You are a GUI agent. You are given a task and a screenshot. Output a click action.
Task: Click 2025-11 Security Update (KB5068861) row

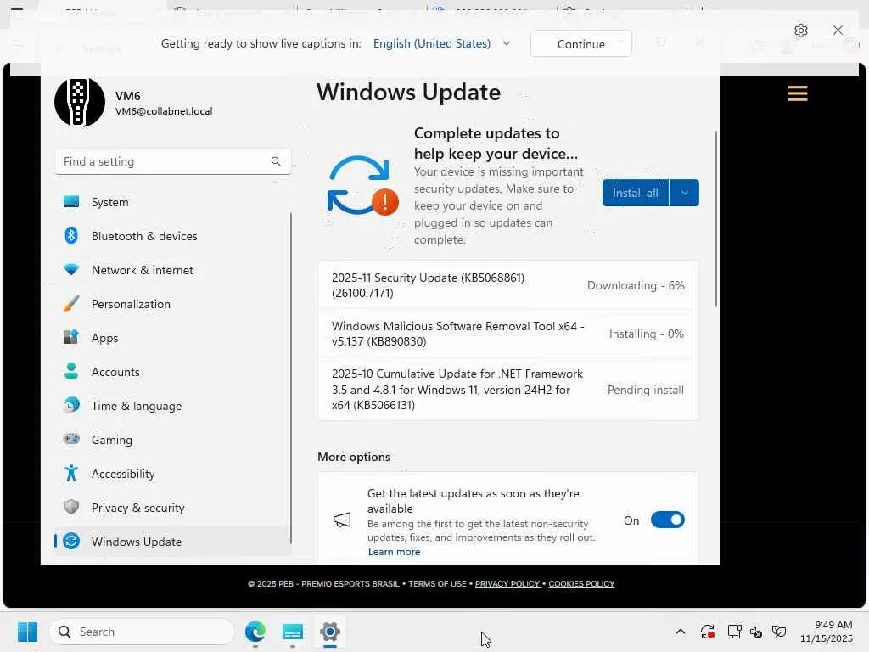click(507, 285)
